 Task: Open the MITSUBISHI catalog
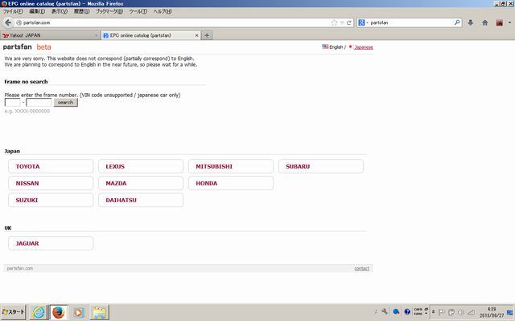click(231, 166)
